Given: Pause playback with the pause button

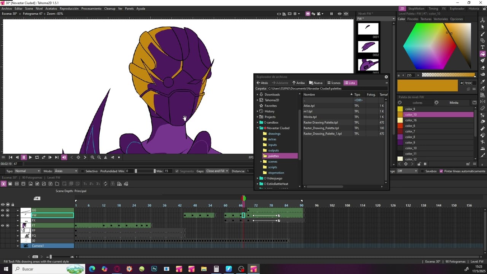Looking at the screenshot, I should [x=24, y=157].
